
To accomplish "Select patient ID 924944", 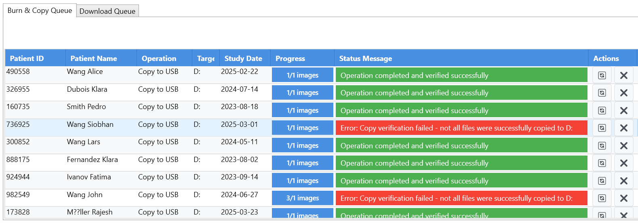I will point(18,177).
